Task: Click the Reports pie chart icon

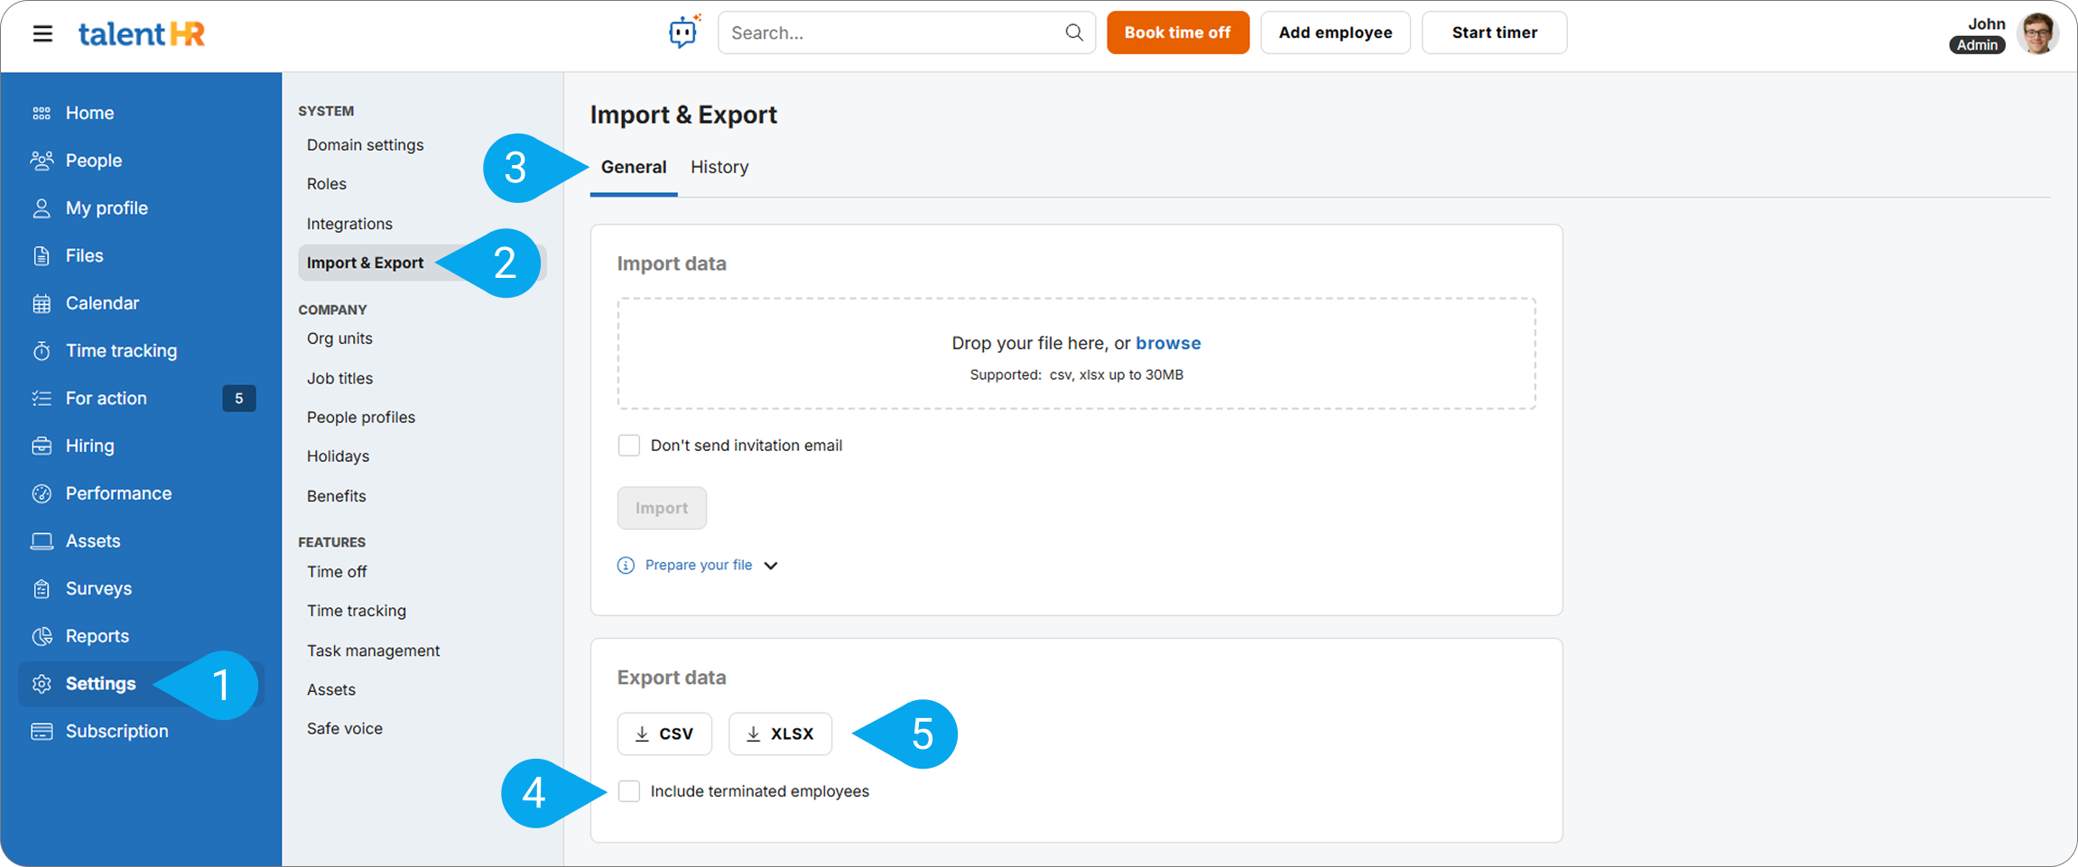Action: click(42, 636)
